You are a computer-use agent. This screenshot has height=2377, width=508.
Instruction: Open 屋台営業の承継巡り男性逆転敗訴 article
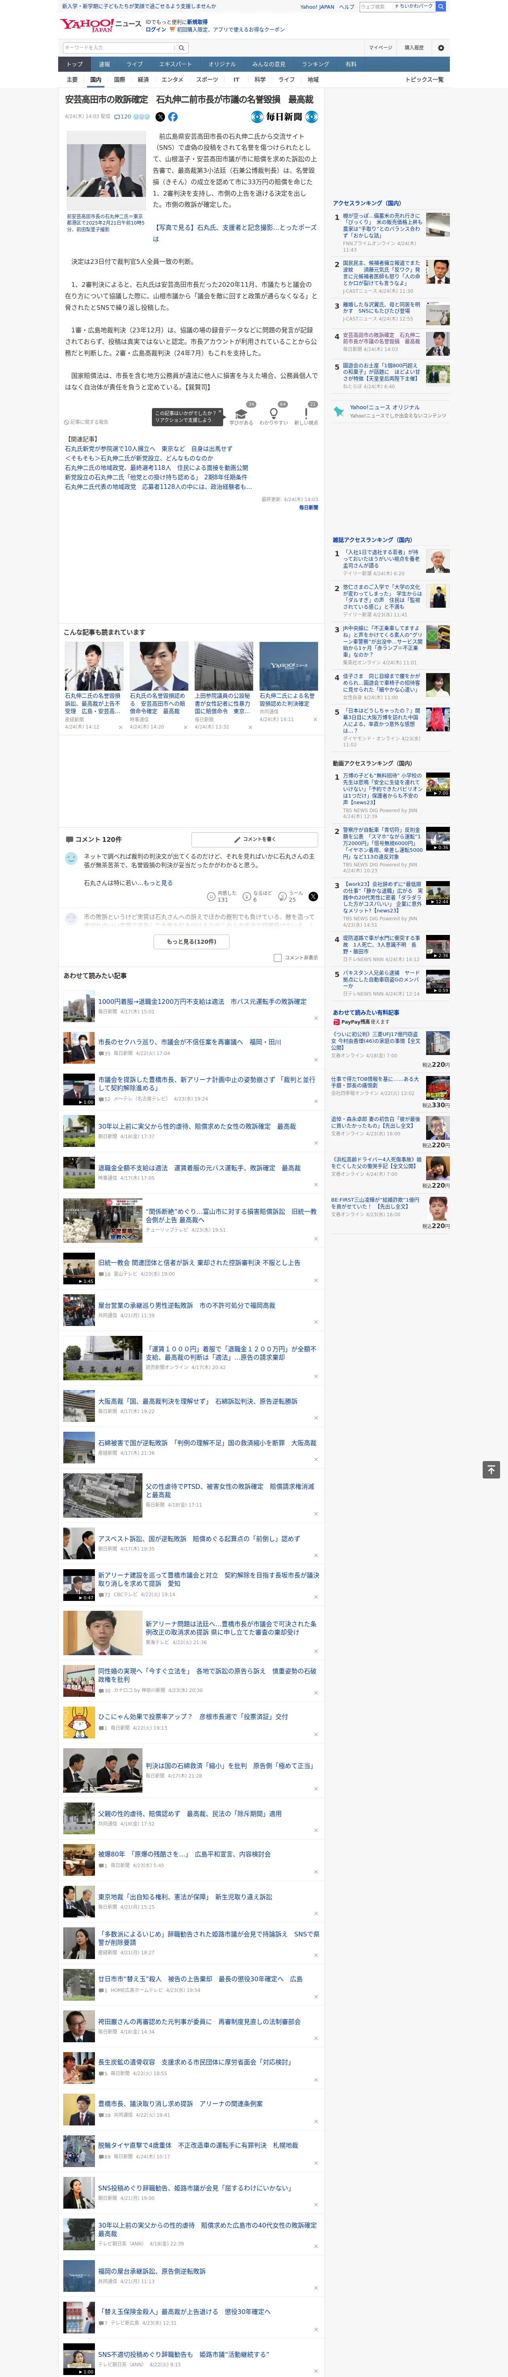coord(186,1306)
